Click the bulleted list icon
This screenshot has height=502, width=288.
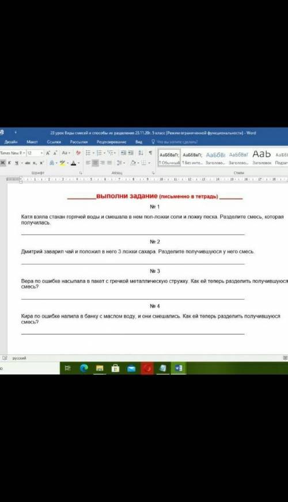point(89,153)
